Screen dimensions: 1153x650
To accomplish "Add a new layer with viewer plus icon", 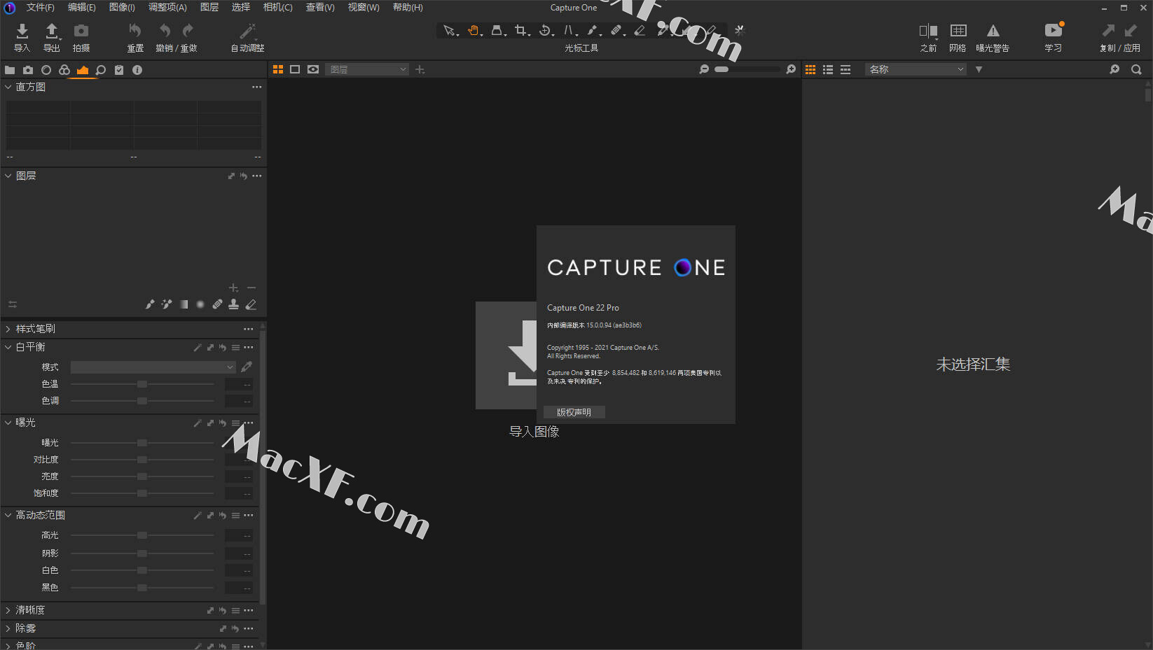I will click(x=420, y=69).
